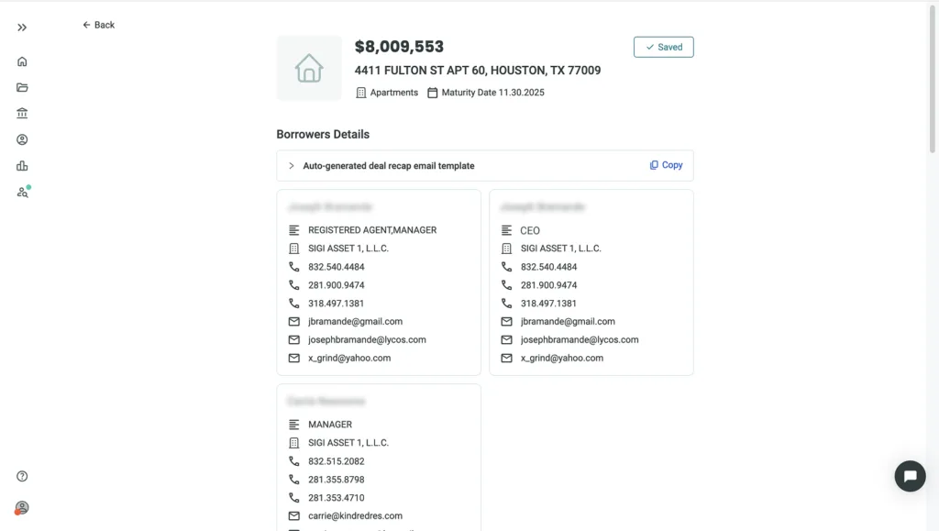Click the house property thumbnail icon

tap(309, 68)
